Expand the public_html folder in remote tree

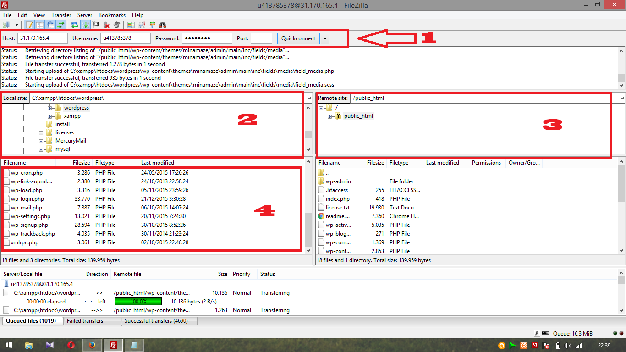(329, 115)
